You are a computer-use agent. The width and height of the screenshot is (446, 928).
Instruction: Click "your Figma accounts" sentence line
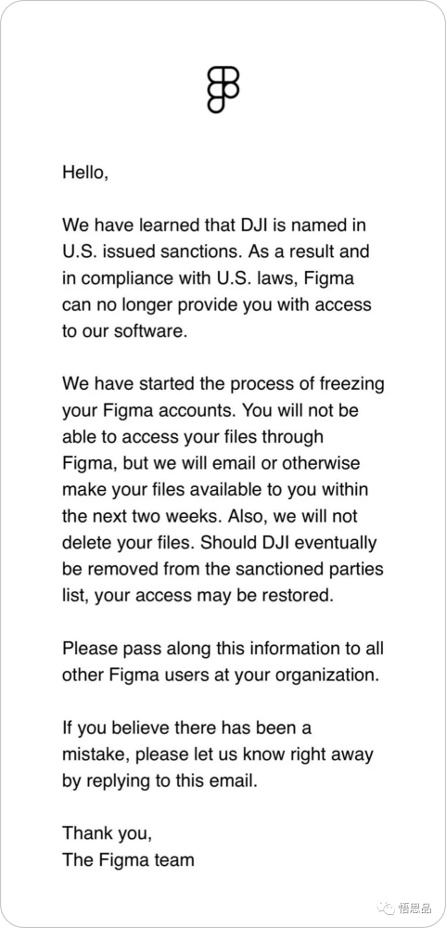point(210,410)
